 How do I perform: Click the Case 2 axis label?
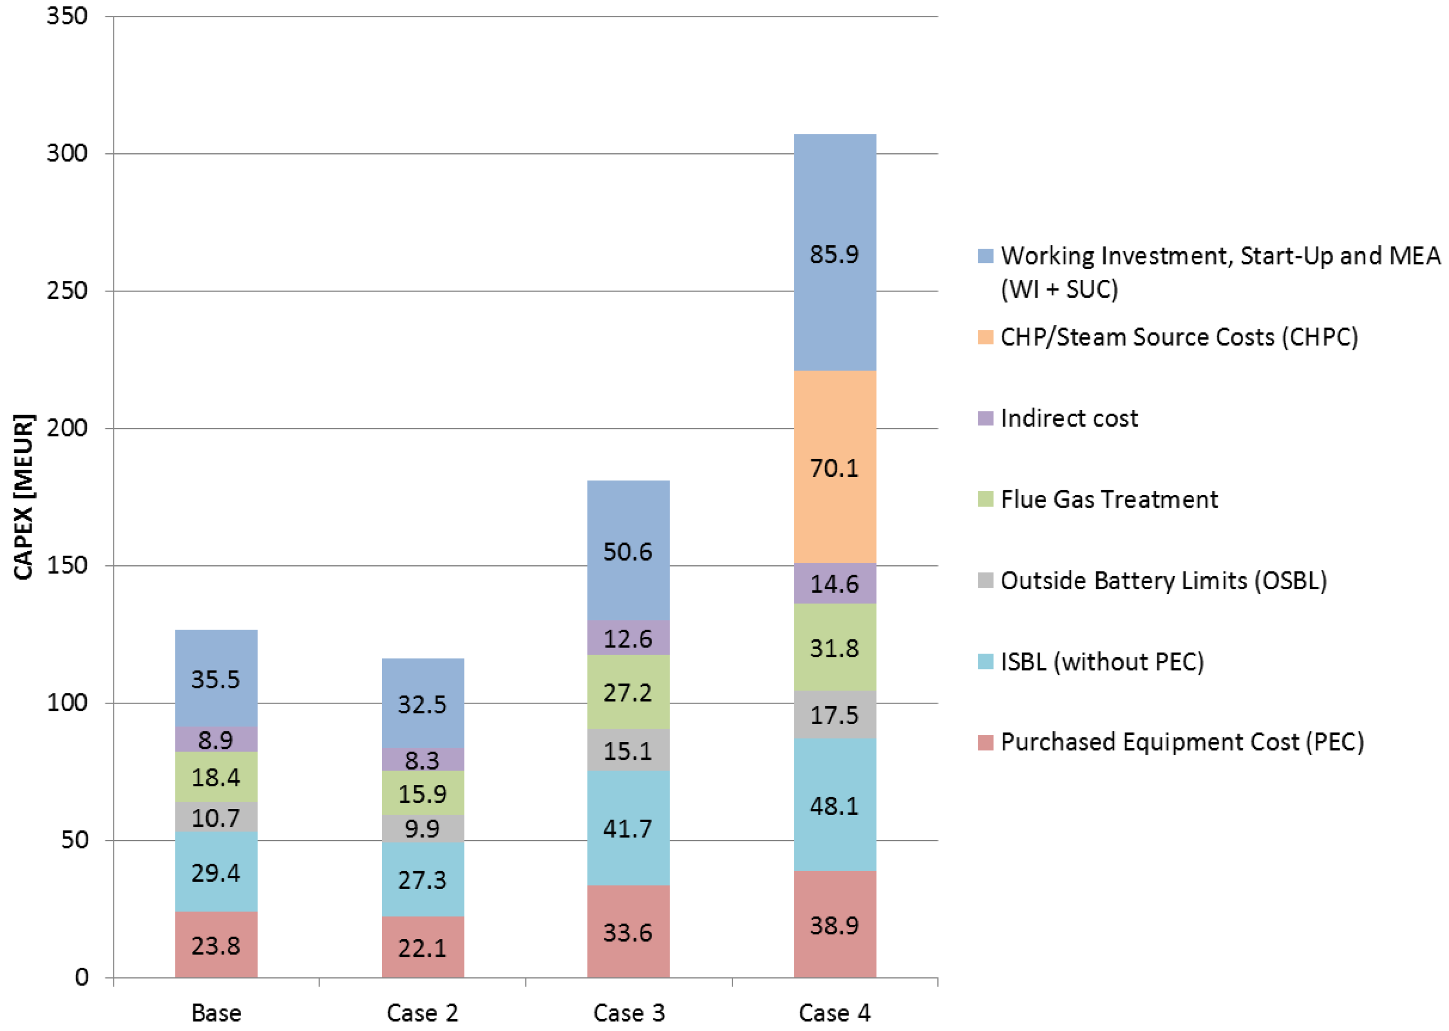(422, 1013)
